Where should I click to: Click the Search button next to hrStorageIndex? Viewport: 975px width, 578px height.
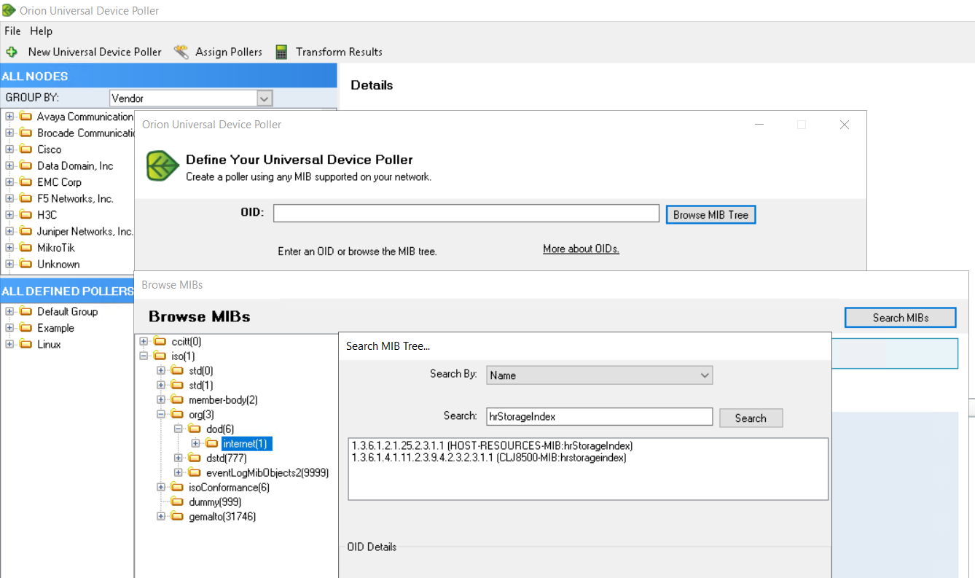[751, 418]
